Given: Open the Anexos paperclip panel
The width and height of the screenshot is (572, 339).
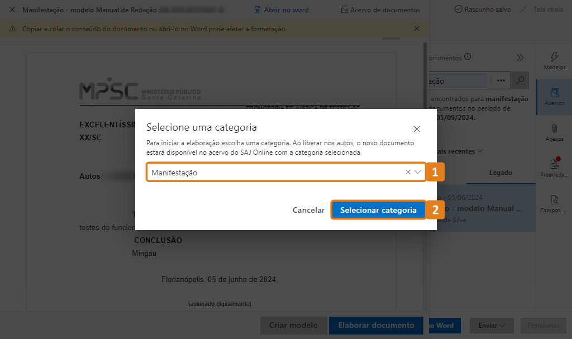Looking at the screenshot, I should [554, 132].
